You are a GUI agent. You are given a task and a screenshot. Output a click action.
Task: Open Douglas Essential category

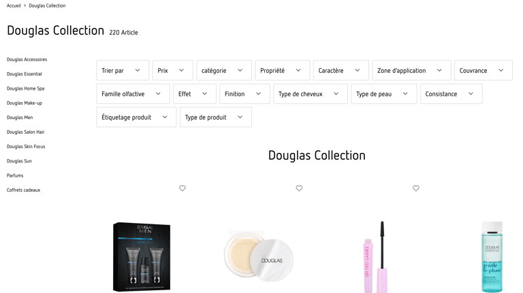point(25,74)
